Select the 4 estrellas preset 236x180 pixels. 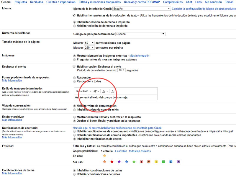pyautogui.click(x=121, y=151)
